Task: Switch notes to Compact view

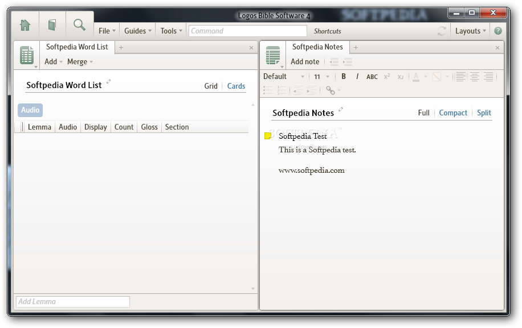Action: (453, 113)
